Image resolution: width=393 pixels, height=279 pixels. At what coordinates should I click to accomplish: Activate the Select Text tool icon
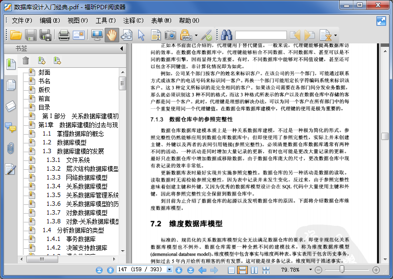pos(156,35)
